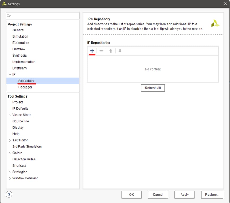Click the Apply button

[185, 195]
